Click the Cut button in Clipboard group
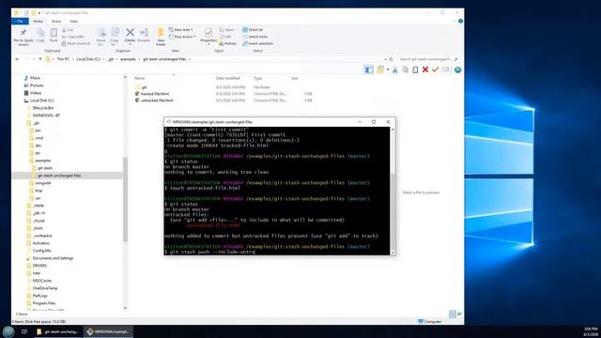This screenshot has height=338, width=601. (x=68, y=30)
